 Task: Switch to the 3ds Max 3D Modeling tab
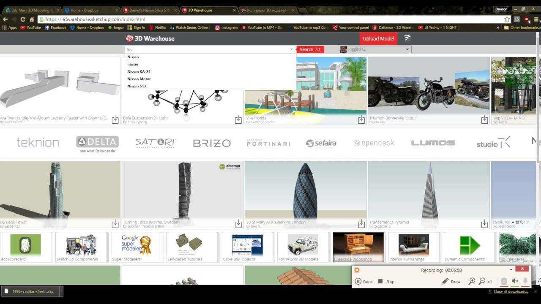[x=32, y=10]
